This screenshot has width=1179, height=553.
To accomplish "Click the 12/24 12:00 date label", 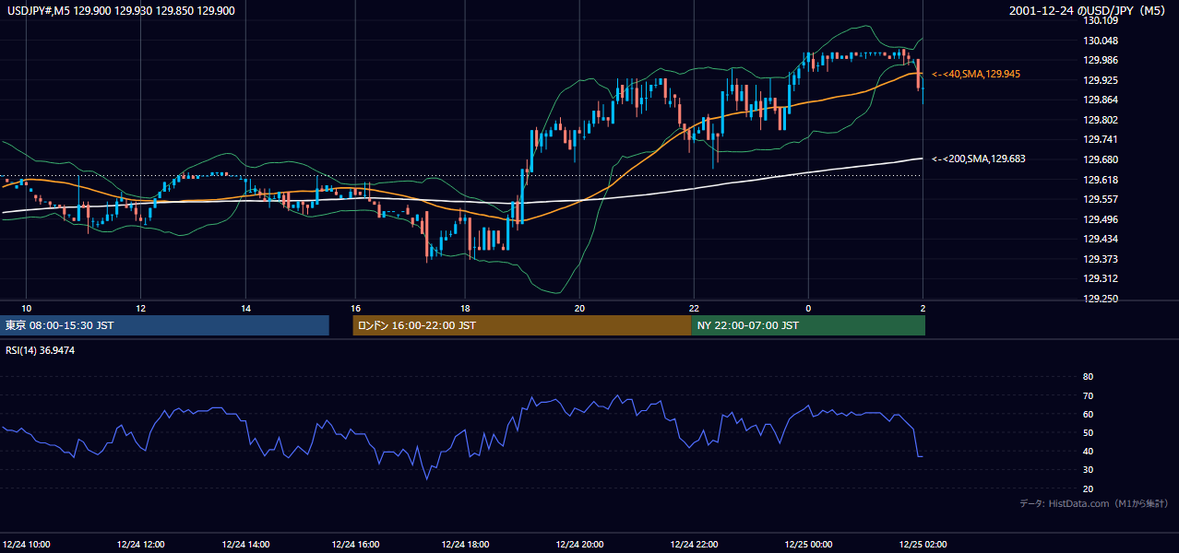I will pos(139,546).
